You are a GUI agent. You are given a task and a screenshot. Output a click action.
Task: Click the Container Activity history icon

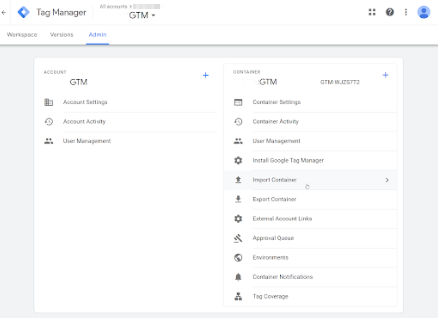(238, 122)
